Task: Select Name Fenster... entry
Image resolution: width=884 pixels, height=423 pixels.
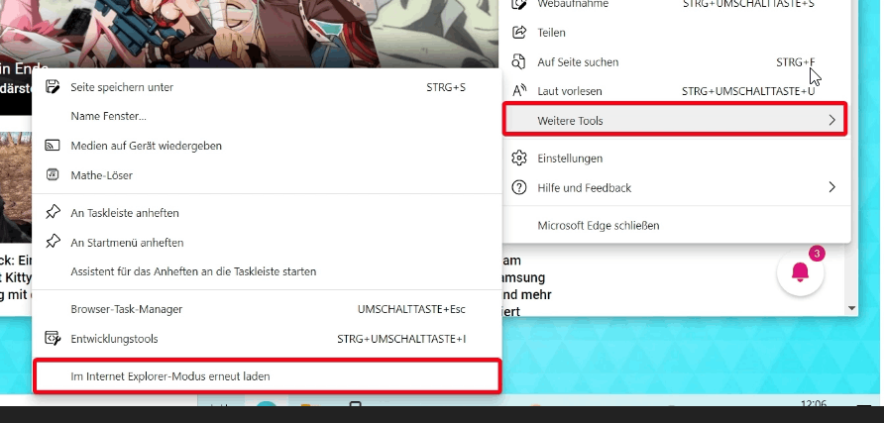Action: [x=268, y=116]
